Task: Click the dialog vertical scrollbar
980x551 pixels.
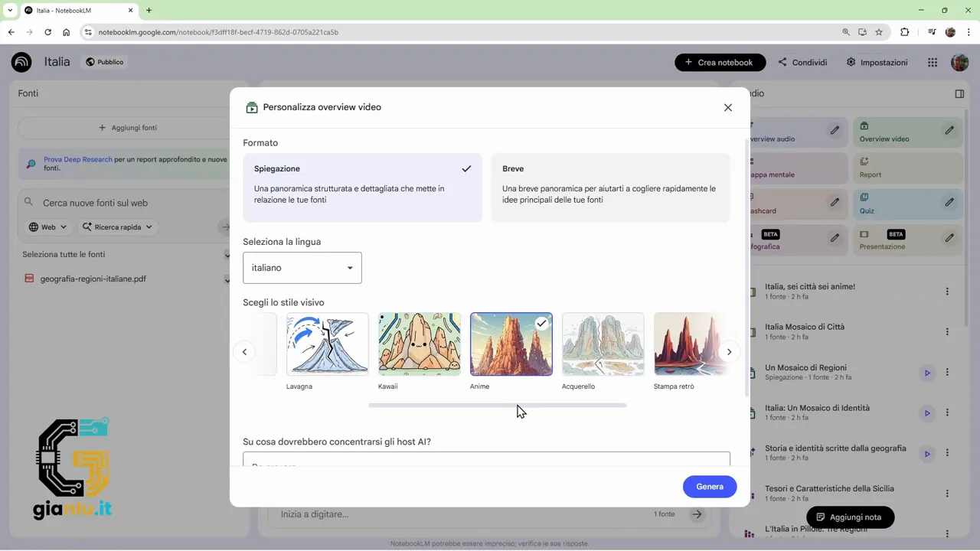Action: pyautogui.click(x=746, y=268)
